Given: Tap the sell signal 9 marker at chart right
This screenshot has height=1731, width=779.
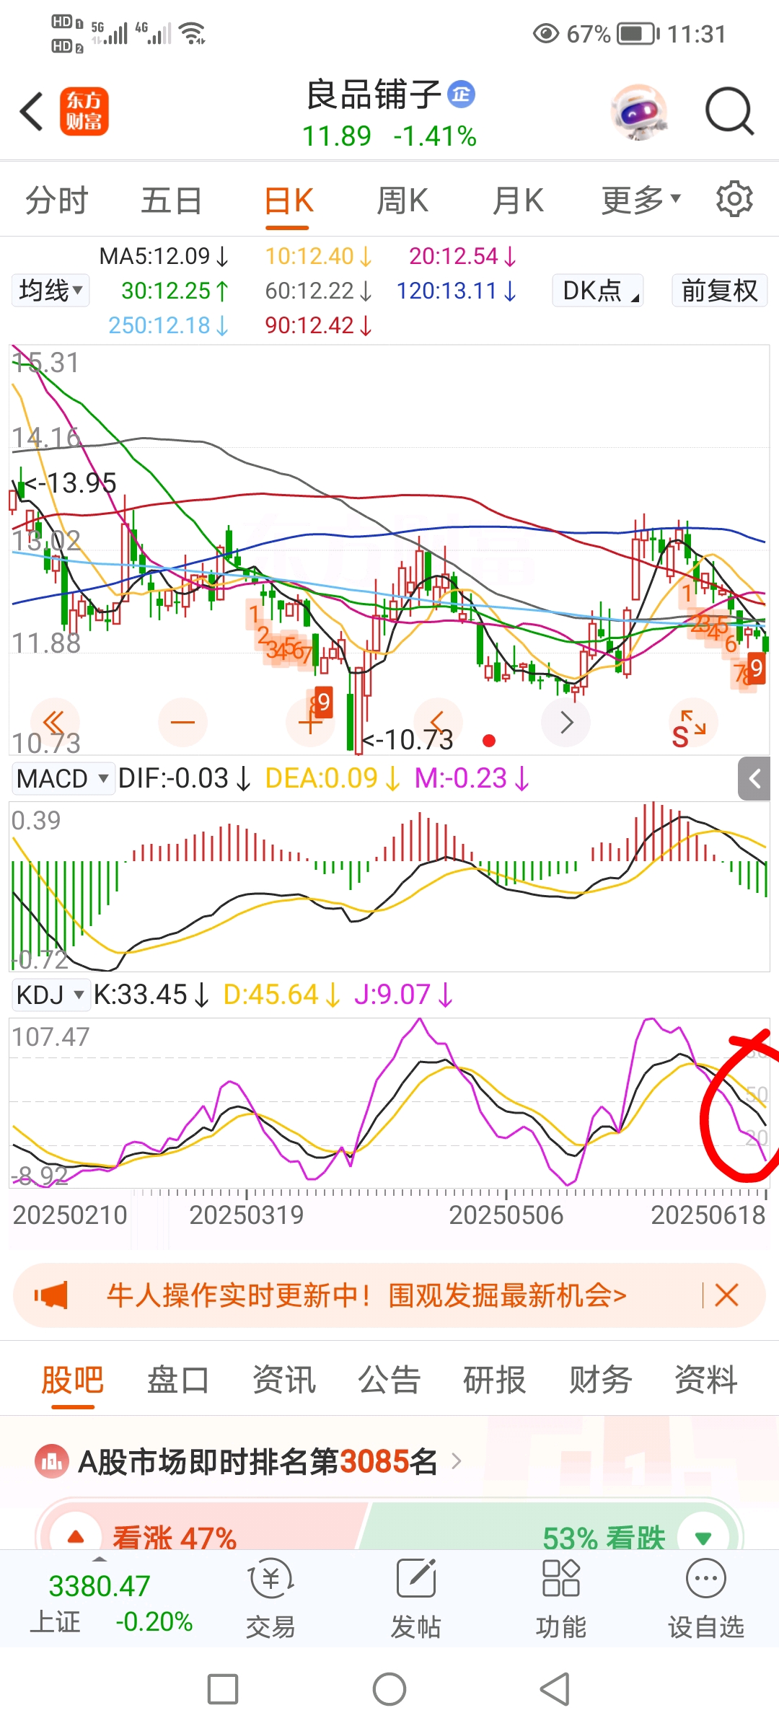Looking at the screenshot, I should pyautogui.click(x=755, y=668).
